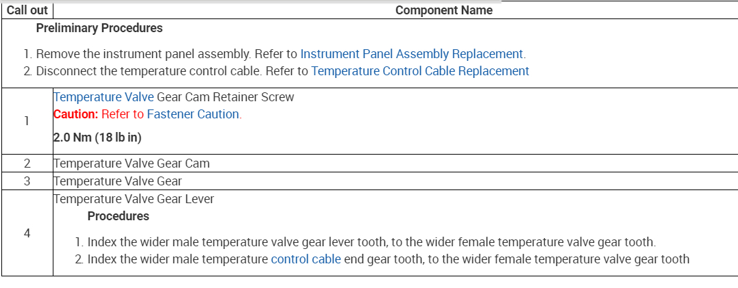Click callout number 2 cell
This screenshot has height=288, width=738.
[27, 163]
